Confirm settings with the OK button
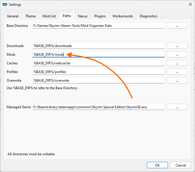The image size is (195, 172). coord(157,165)
